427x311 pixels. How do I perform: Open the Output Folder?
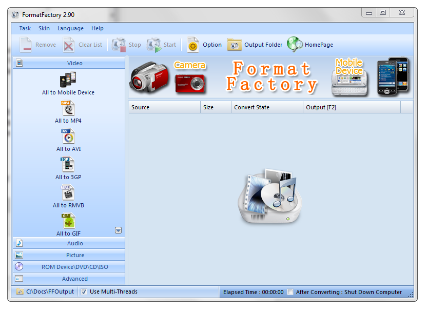coord(235,45)
